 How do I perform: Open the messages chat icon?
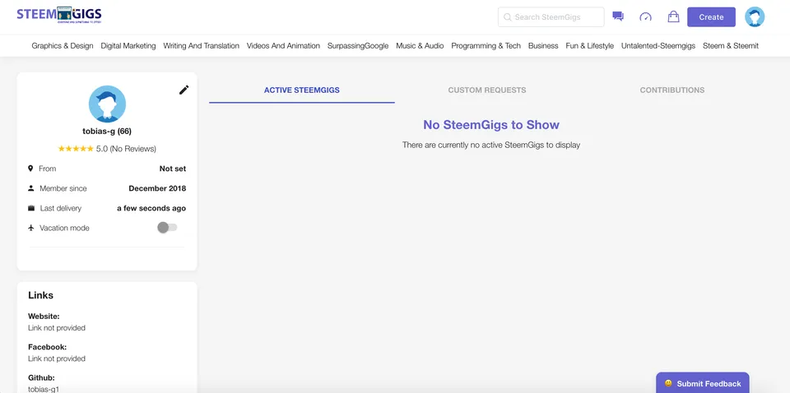pyautogui.click(x=618, y=16)
